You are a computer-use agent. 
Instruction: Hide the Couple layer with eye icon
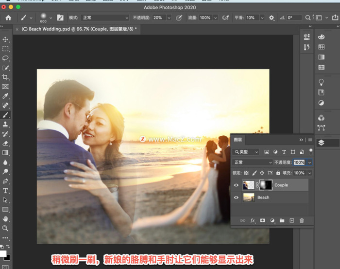237,185
